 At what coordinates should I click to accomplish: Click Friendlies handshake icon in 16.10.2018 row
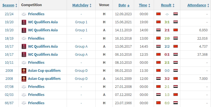(24, 39)
